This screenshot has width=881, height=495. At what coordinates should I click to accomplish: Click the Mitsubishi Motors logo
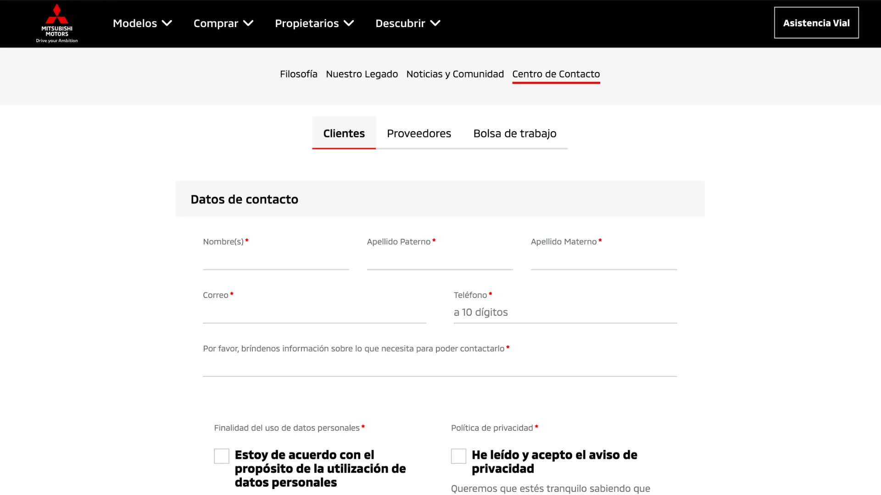(57, 23)
